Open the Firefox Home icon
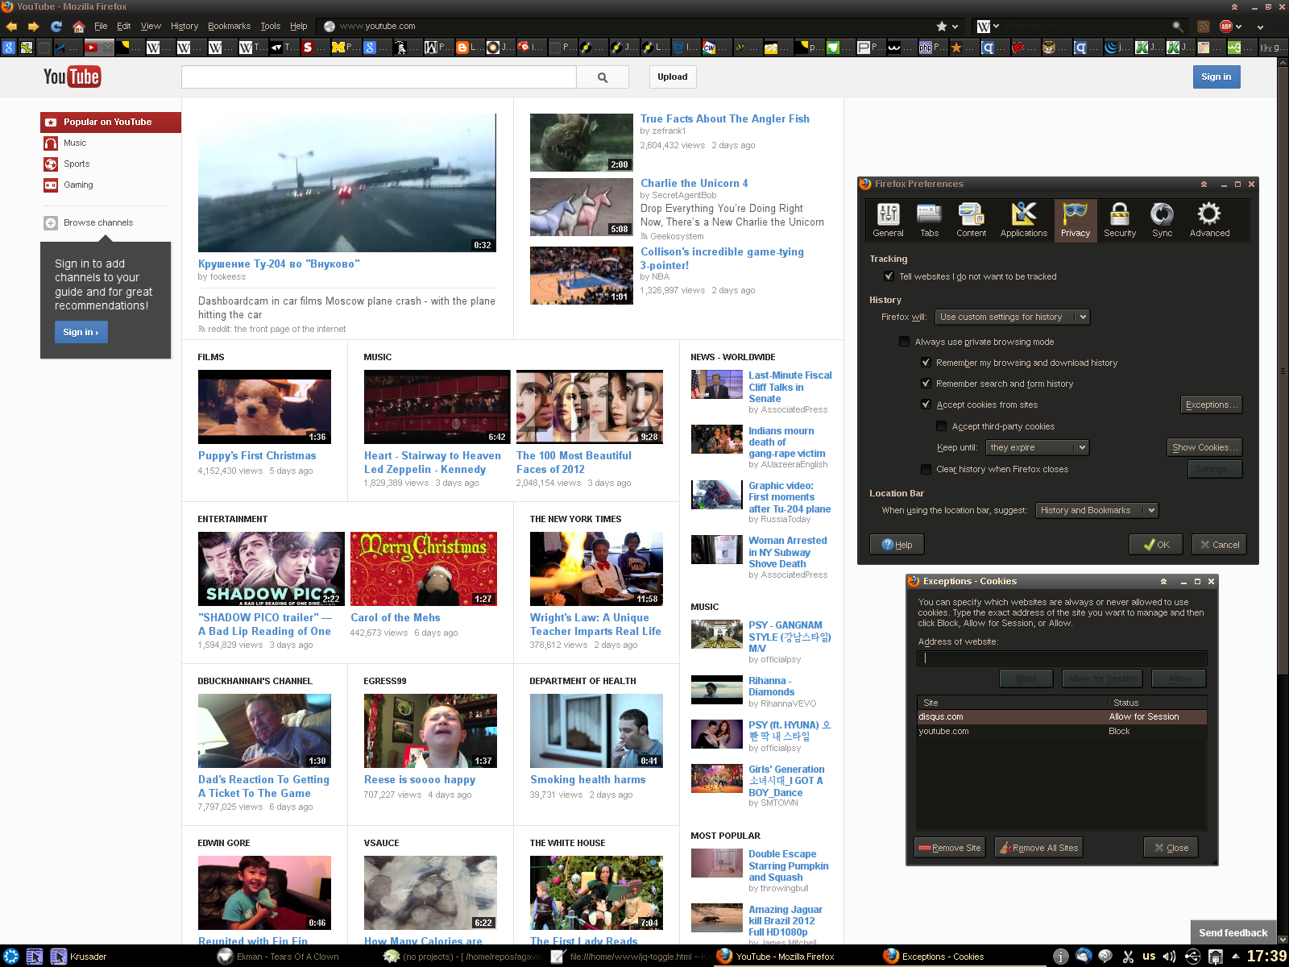 tap(78, 27)
